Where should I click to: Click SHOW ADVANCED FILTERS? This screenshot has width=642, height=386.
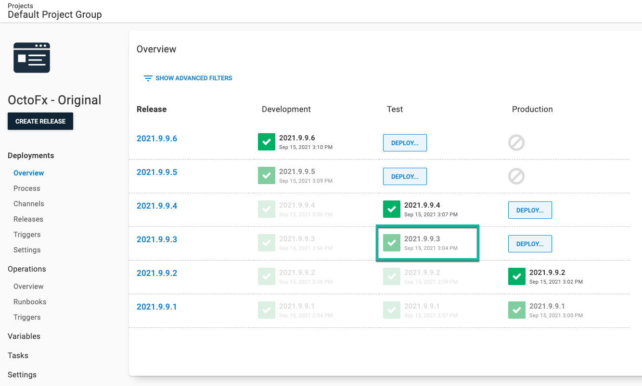(x=193, y=78)
